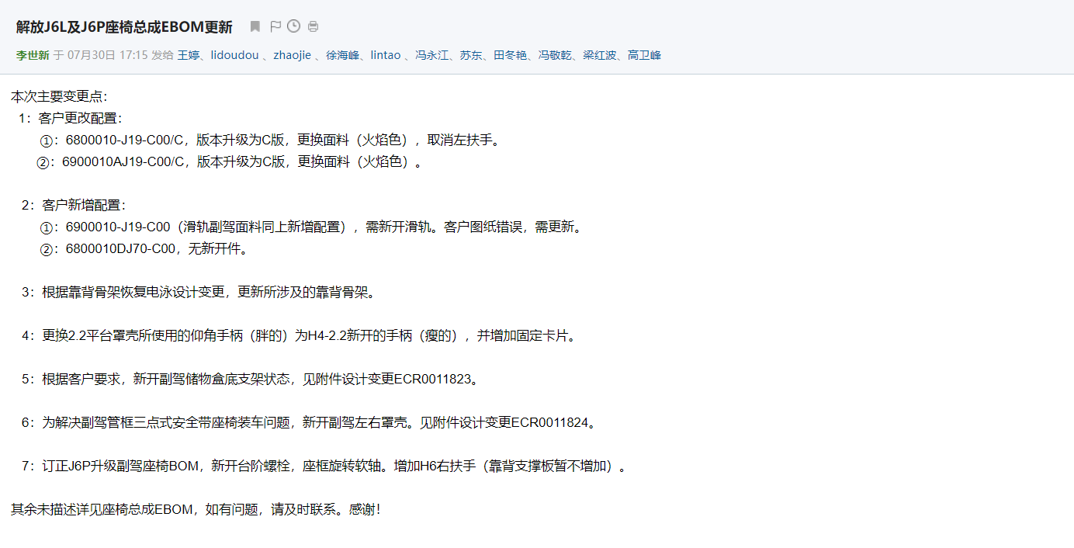Select recipient zhaojie
Screen dimensions: 1074x548
[292, 55]
